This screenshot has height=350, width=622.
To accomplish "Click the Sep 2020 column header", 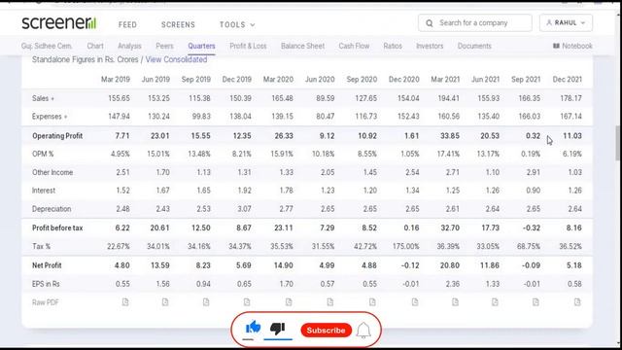I will pyautogui.click(x=362, y=80).
